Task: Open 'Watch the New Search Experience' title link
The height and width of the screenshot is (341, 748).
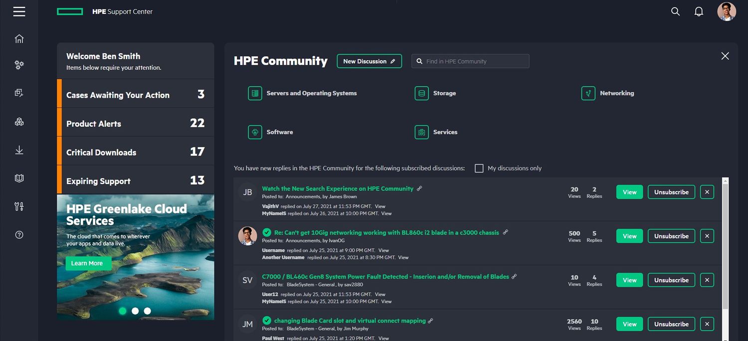Action: tap(338, 188)
